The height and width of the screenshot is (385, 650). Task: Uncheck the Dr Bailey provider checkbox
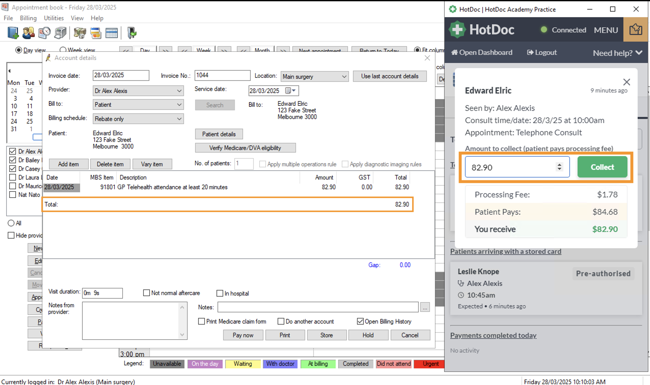12,160
